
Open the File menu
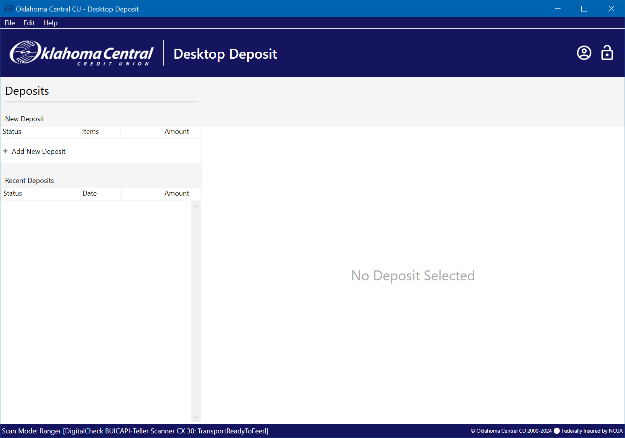pyautogui.click(x=10, y=23)
